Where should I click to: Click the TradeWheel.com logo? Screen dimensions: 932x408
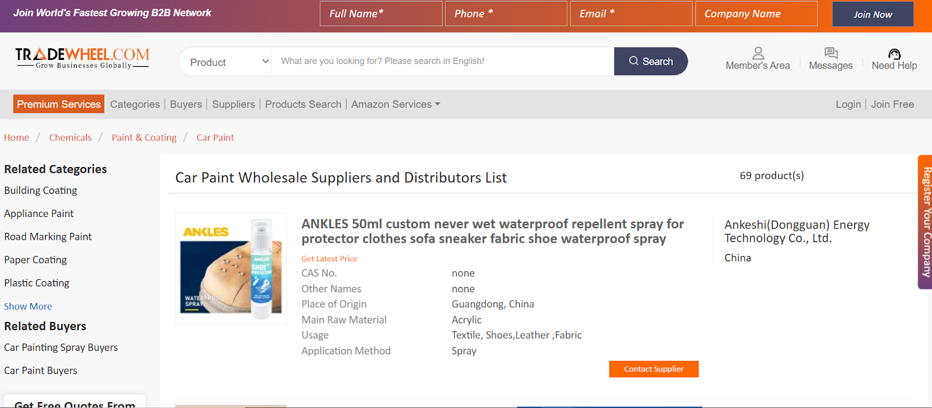coord(82,58)
